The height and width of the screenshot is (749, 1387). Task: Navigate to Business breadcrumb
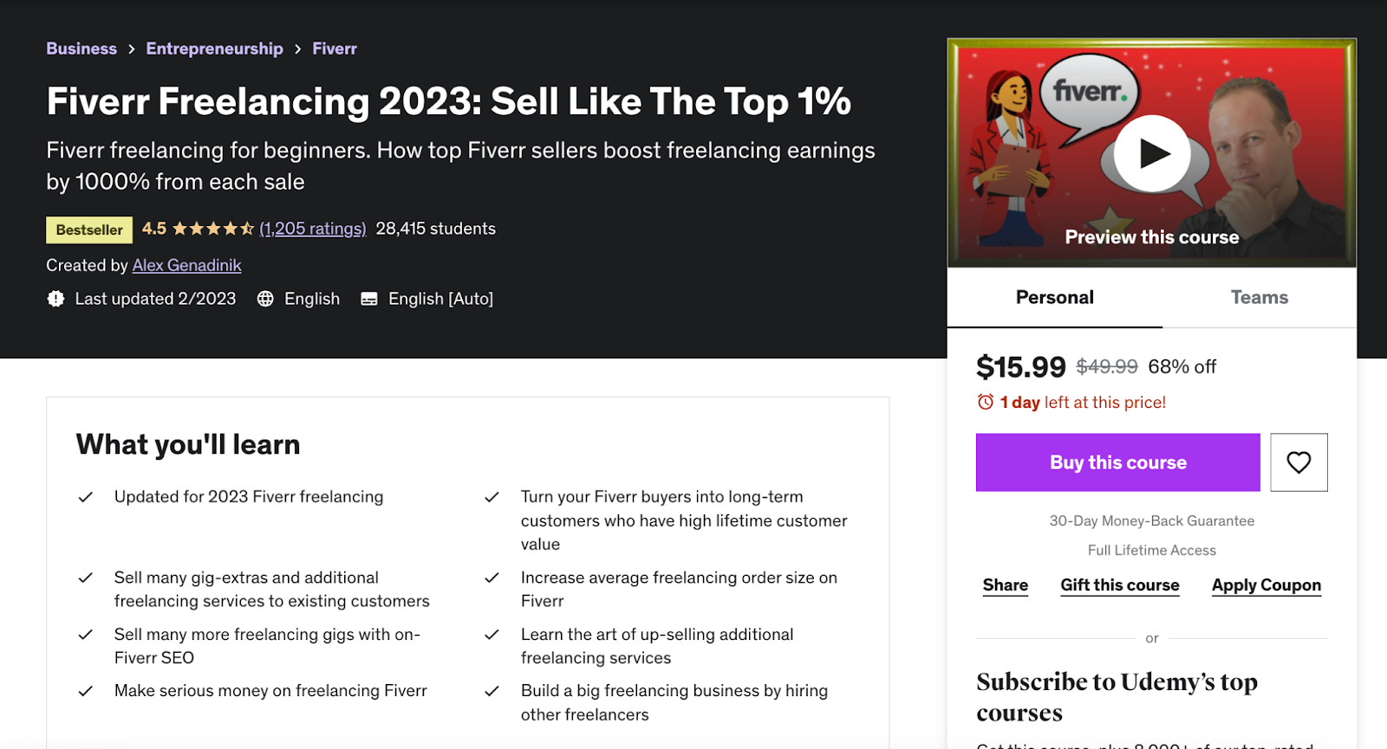click(81, 49)
